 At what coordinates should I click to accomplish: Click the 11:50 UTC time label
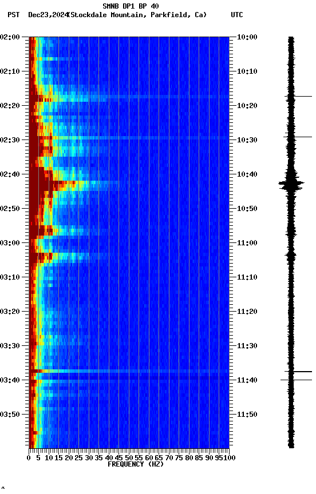(x=247, y=415)
